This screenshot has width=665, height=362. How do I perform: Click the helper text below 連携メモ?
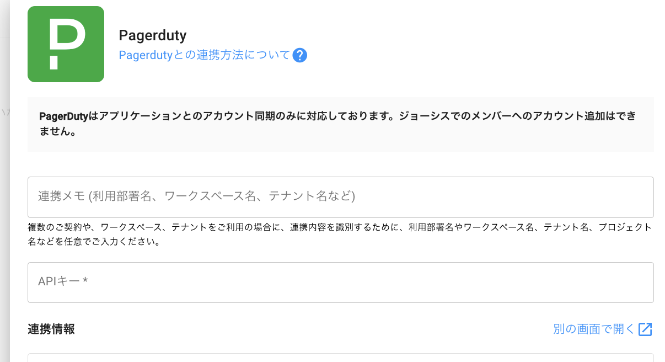(340, 227)
